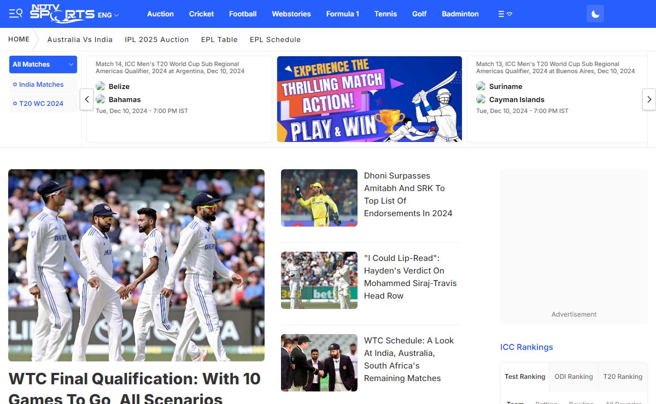The width and height of the screenshot is (656, 404).
Task: Click the Cayman Islands flag icon
Action: (x=481, y=99)
